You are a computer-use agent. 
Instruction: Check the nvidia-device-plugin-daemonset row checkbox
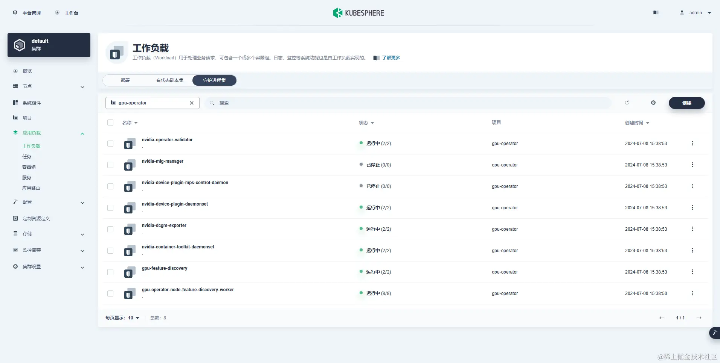tap(110, 208)
